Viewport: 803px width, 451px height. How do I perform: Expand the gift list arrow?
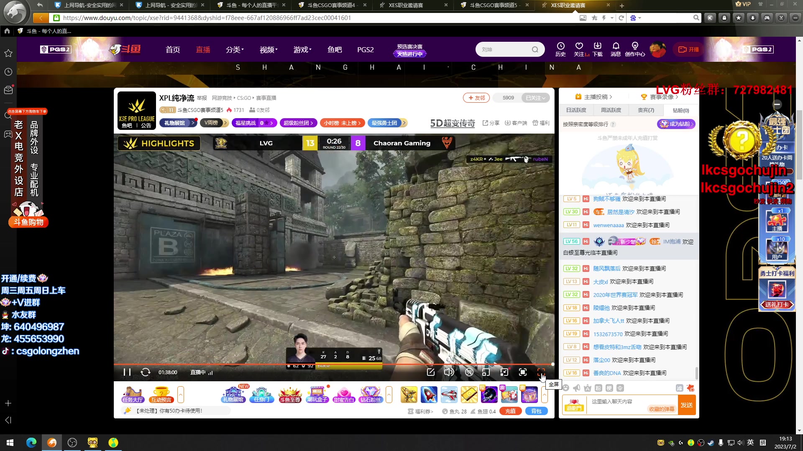click(545, 395)
